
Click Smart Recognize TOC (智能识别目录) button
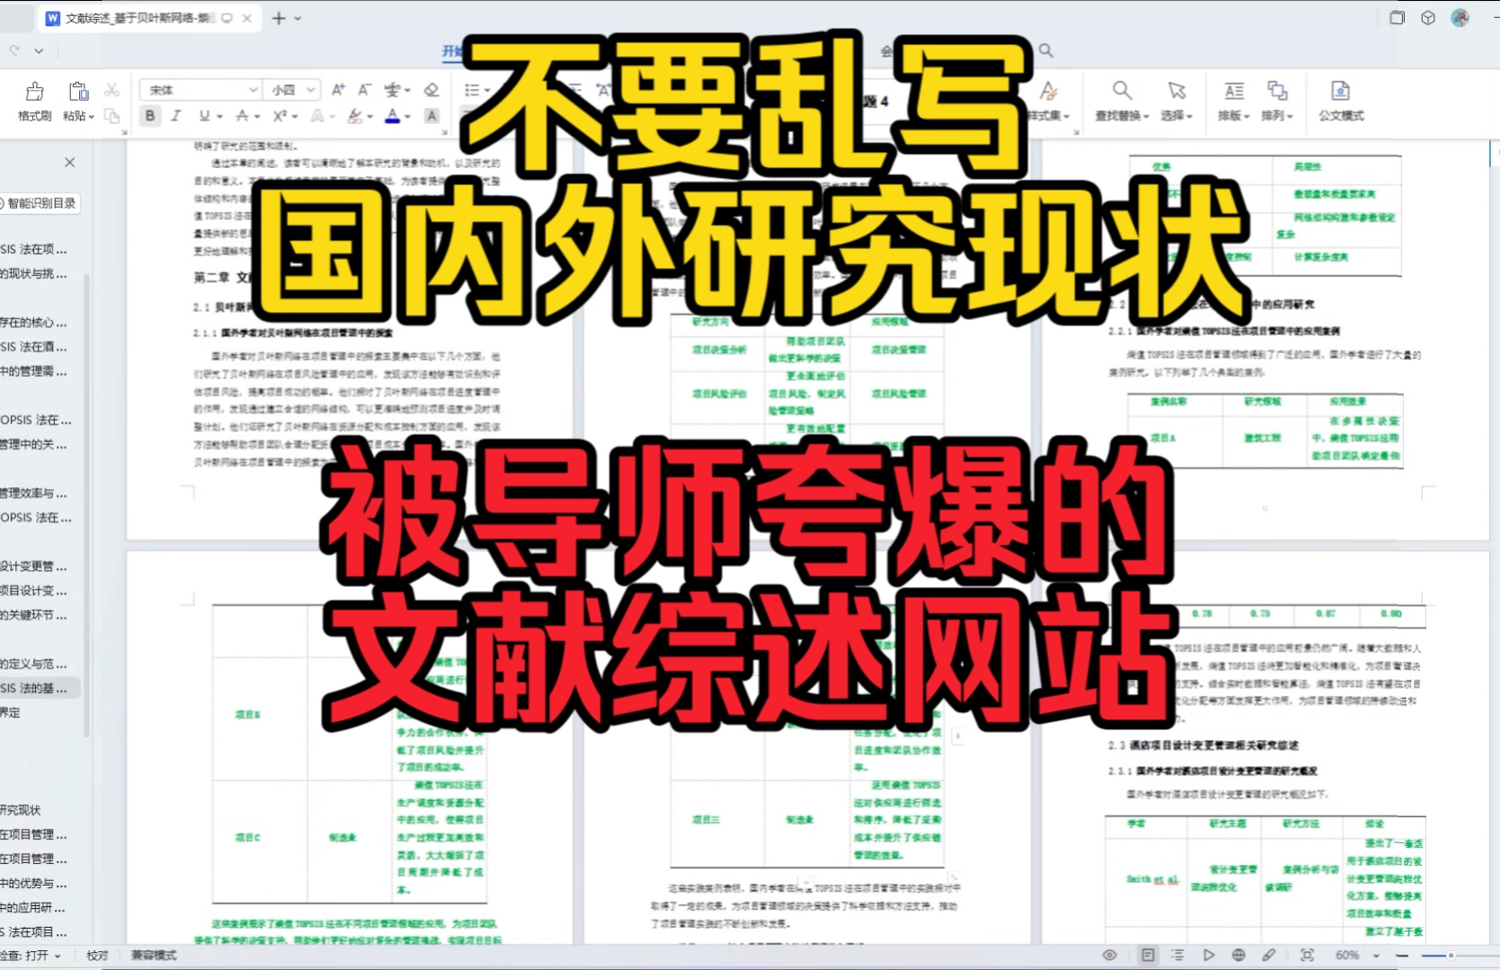point(40,203)
